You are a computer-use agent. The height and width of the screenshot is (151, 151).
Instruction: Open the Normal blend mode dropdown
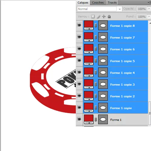click(99, 9)
